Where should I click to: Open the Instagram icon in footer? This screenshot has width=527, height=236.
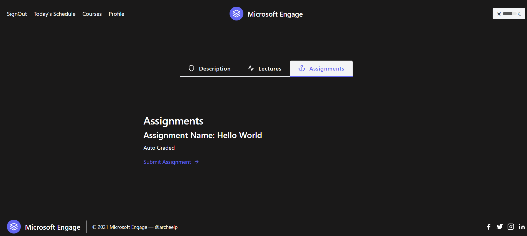pyautogui.click(x=511, y=227)
